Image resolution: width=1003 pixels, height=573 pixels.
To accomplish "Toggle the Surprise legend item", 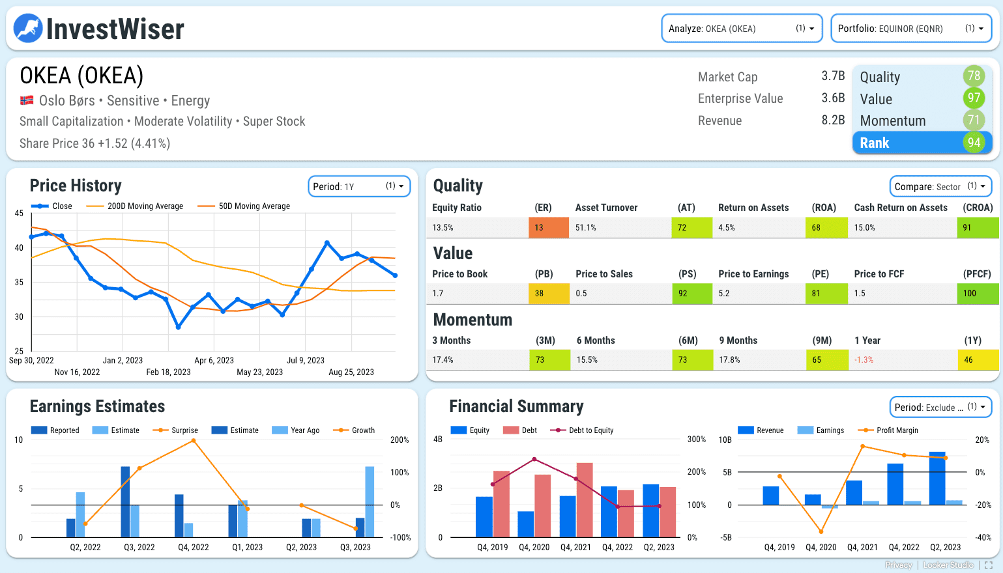I will pyautogui.click(x=175, y=430).
